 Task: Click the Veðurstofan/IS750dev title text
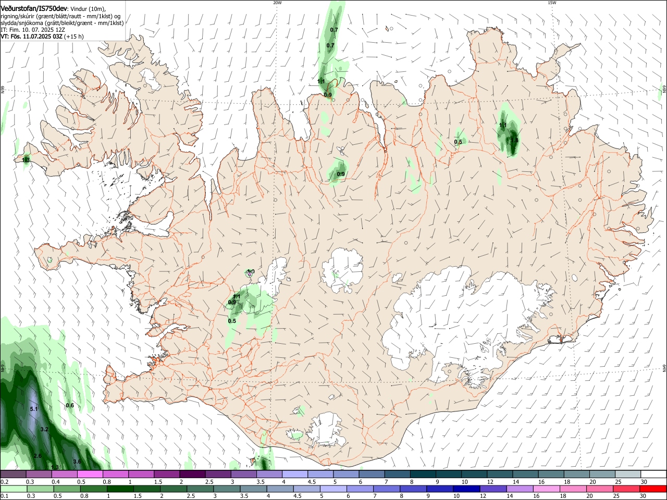[x=34, y=8]
